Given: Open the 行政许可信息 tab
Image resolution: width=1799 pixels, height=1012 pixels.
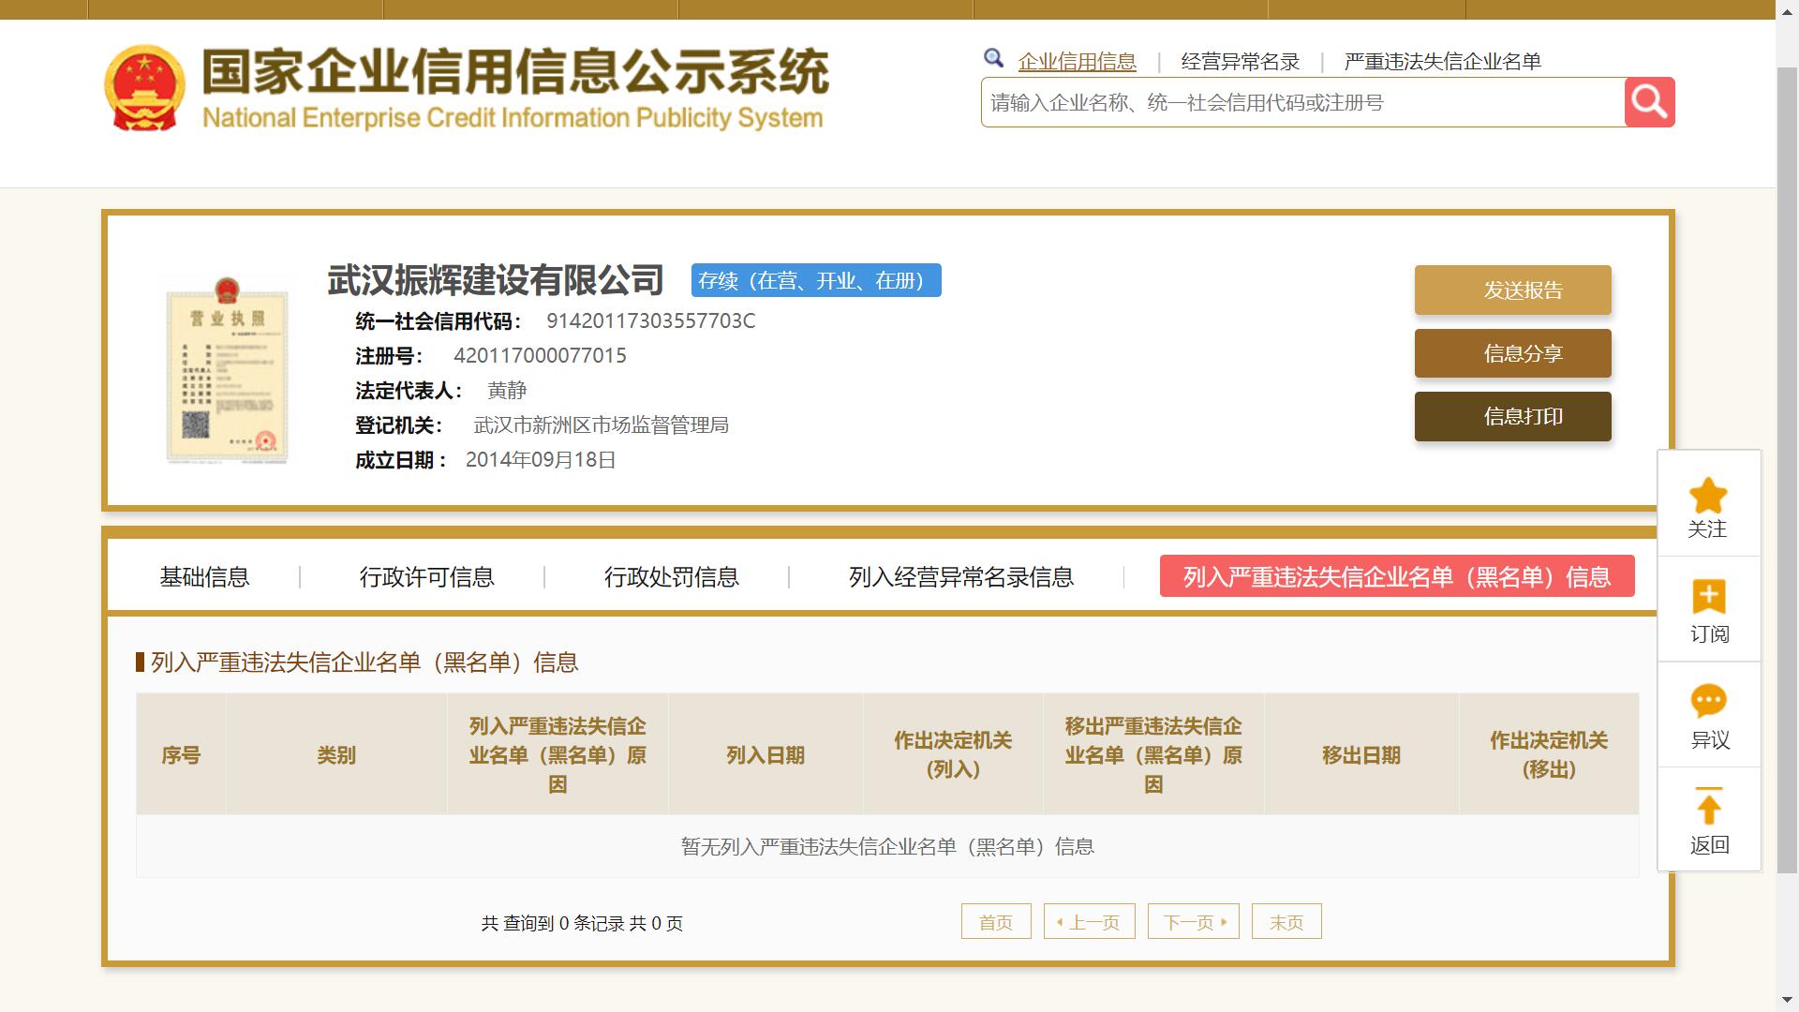Looking at the screenshot, I should [426, 577].
